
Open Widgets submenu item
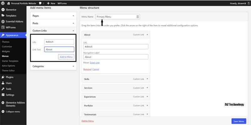tap(6, 52)
